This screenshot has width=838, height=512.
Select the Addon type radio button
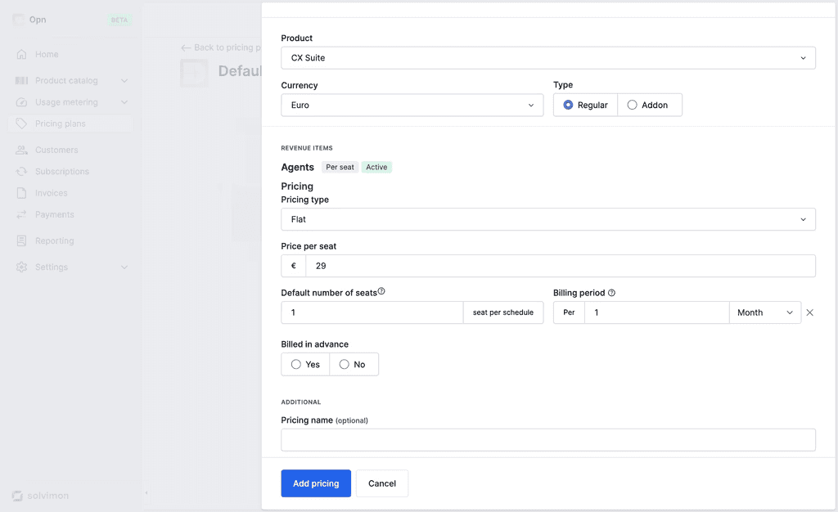pyautogui.click(x=633, y=106)
